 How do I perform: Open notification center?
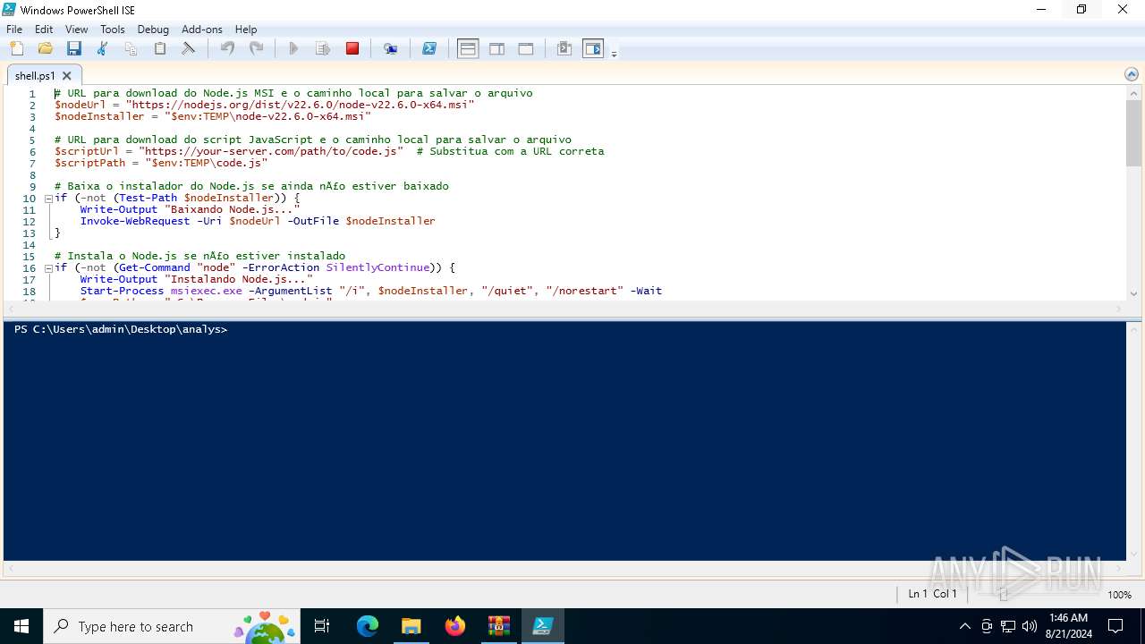coord(1115,626)
